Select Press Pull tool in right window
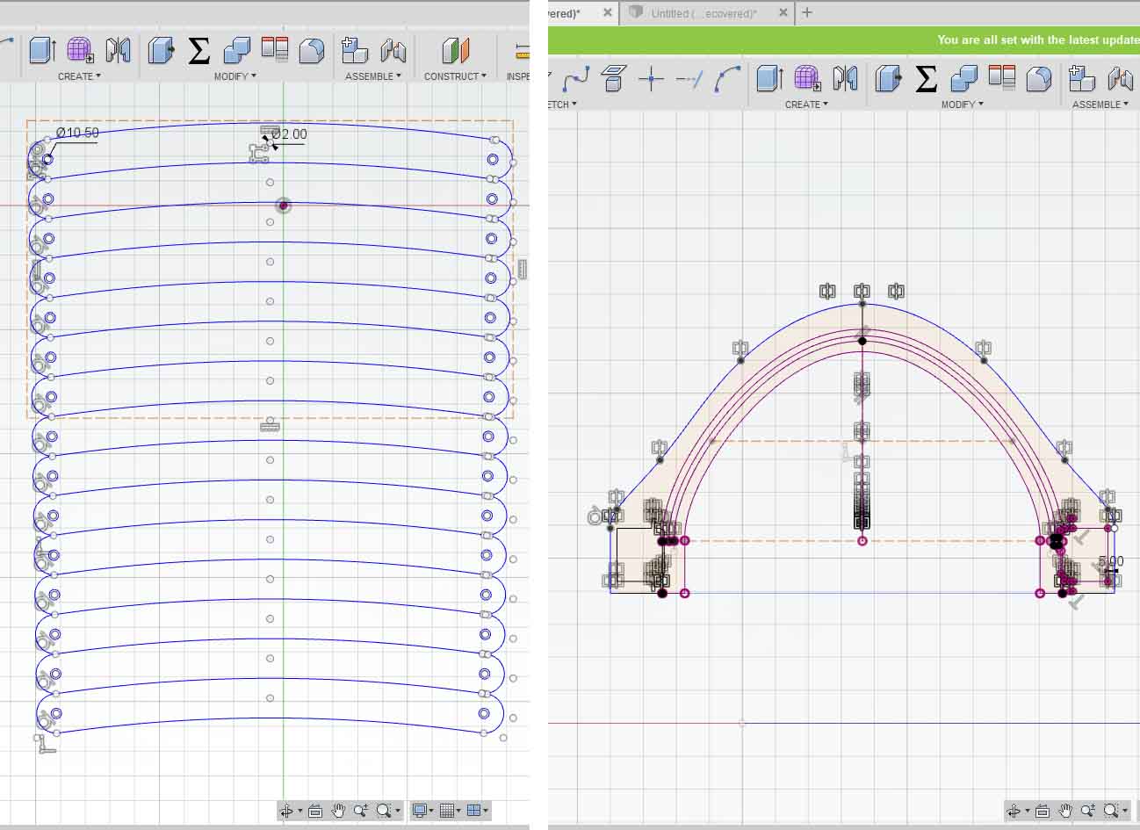1140x830 pixels. tap(888, 78)
